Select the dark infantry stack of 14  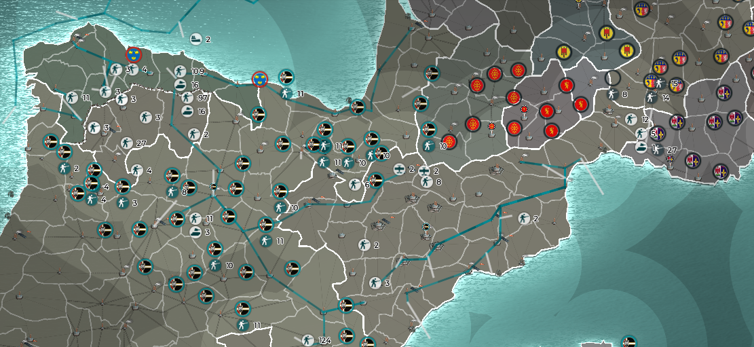pos(652,98)
